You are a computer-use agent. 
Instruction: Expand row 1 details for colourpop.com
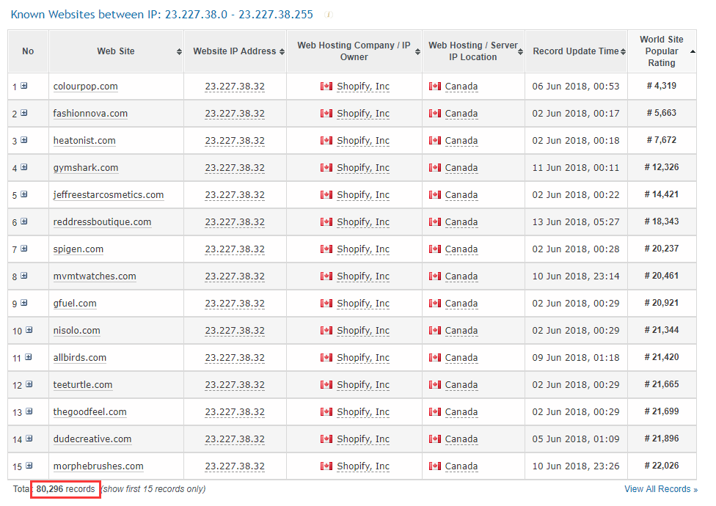pos(23,85)
